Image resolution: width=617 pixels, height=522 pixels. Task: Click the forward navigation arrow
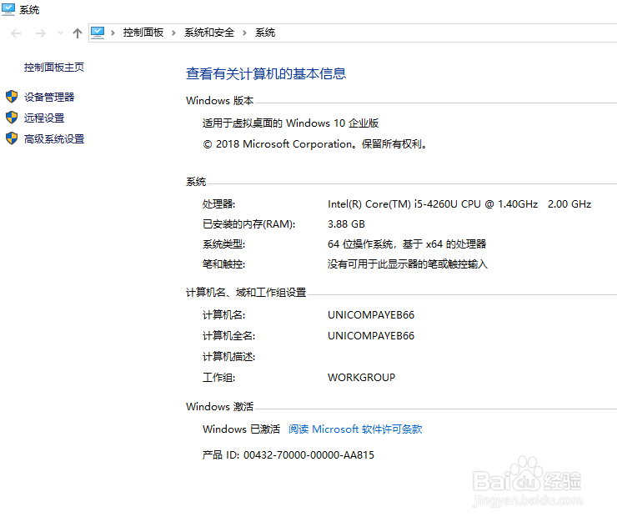41,33
